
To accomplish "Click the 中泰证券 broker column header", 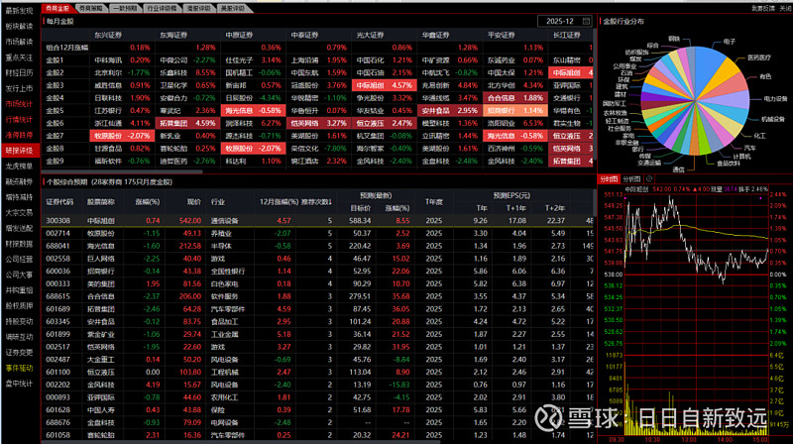I will pyautogui.click(x=305, y=35).
